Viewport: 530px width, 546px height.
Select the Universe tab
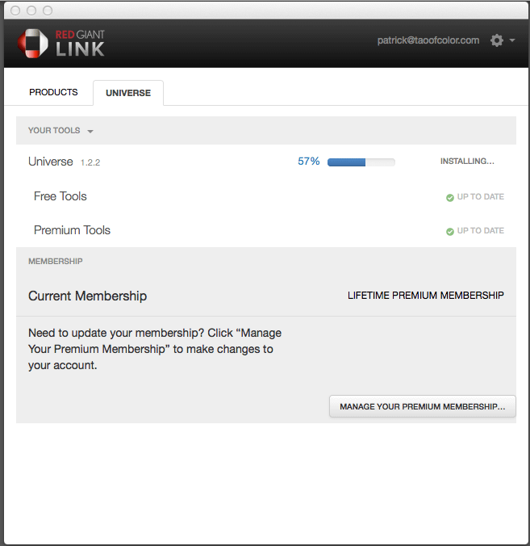tap(128, 93)
